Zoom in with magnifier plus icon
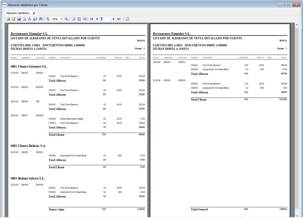The height and width of the screenshot is (218, 303). 47,19
